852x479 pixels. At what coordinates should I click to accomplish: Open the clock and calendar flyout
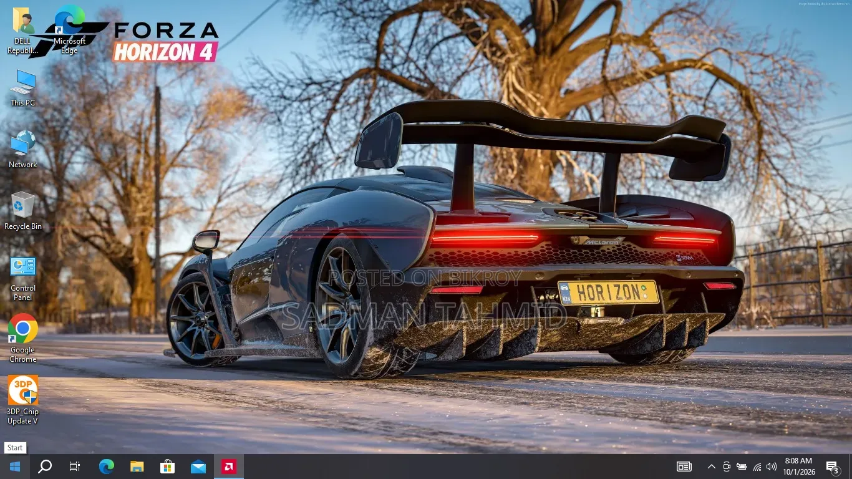click(x=798, y=467)
